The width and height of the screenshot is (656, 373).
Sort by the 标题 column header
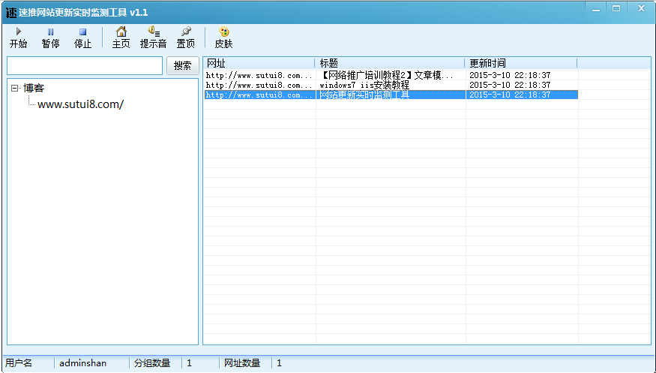[390, 63]
